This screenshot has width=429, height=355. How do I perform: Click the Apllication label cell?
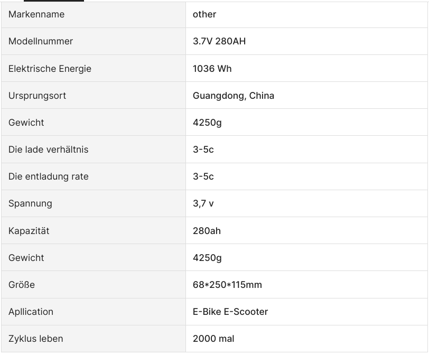31,312
